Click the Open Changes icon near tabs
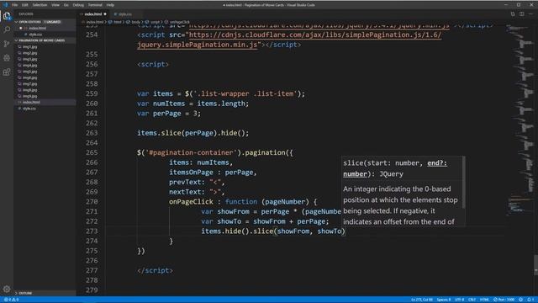538x303 pixels. point(513,14)
